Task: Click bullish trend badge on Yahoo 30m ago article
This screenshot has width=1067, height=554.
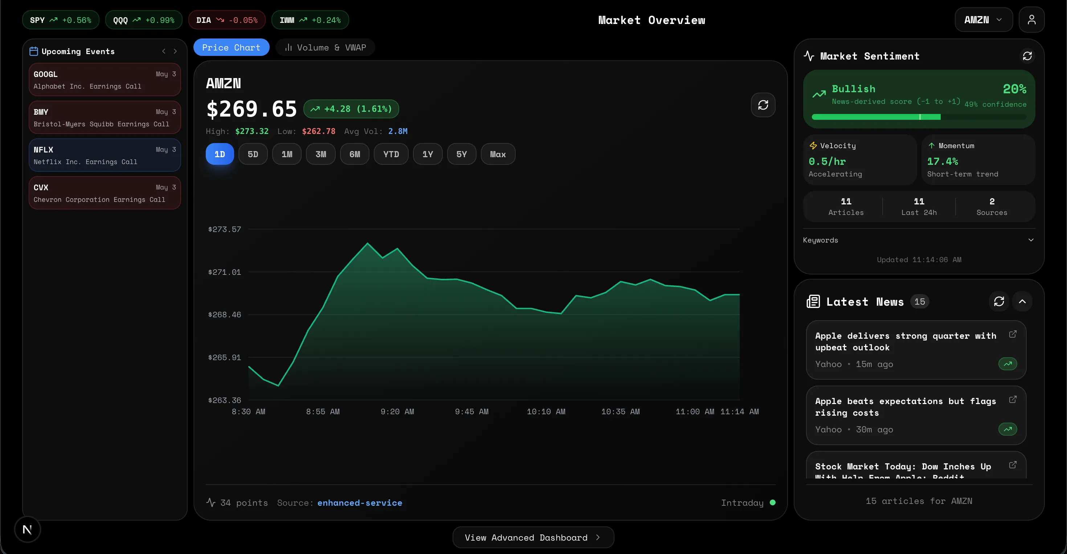Action: [x=1008, y=429]
